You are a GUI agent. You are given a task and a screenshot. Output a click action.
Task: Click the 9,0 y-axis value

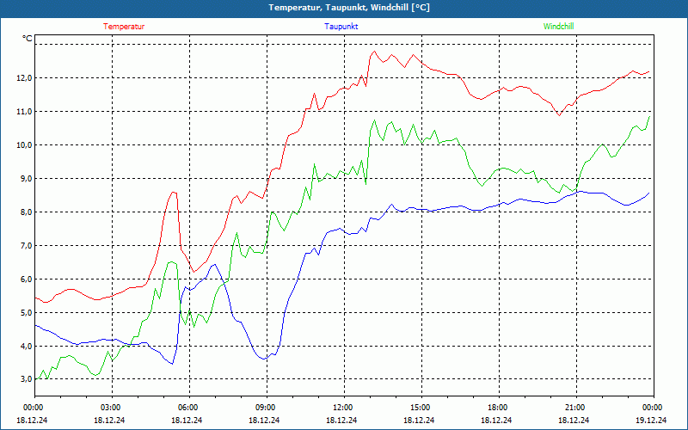[x=26, y=179]
